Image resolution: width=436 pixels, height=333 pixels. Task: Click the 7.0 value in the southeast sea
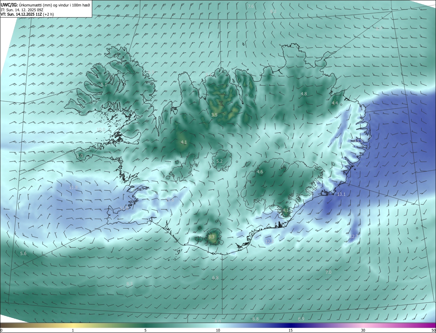click(328, 272)
